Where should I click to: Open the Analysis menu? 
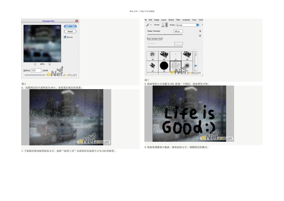186,20
